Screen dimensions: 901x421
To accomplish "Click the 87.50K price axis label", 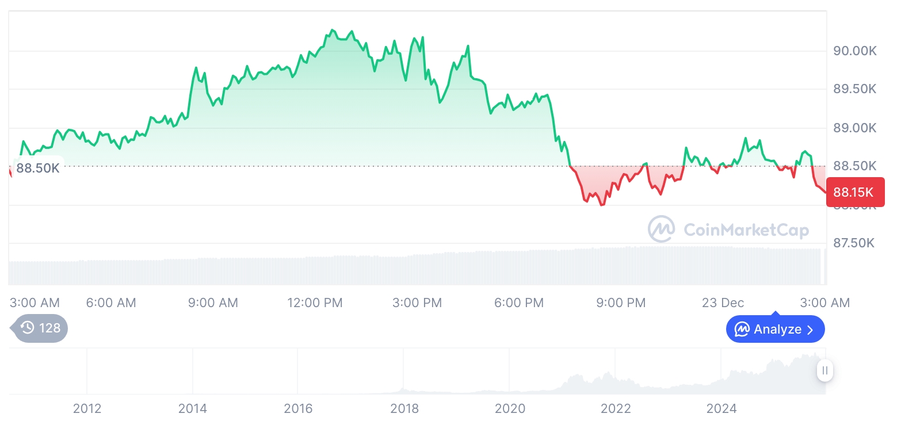I will tap(854, 243).
